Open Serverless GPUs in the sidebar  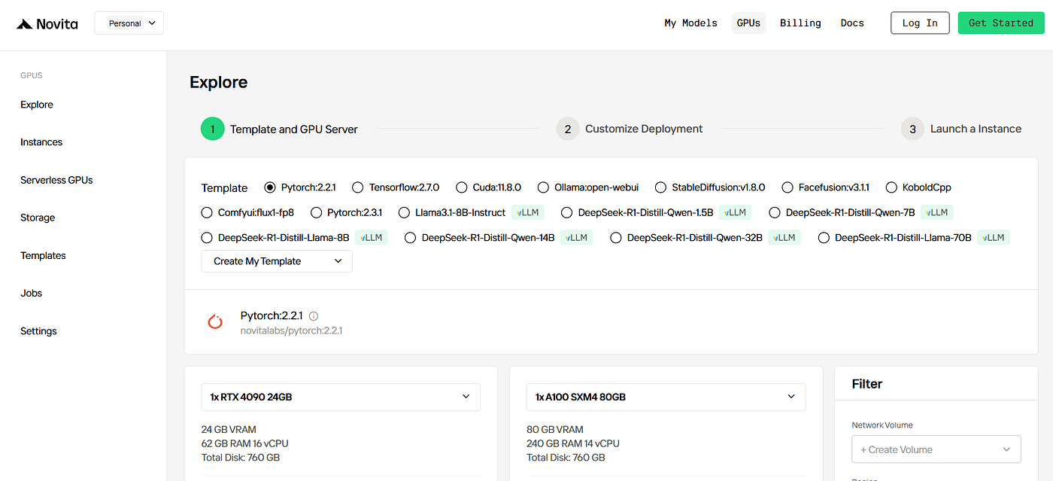(x=56, y=180)
